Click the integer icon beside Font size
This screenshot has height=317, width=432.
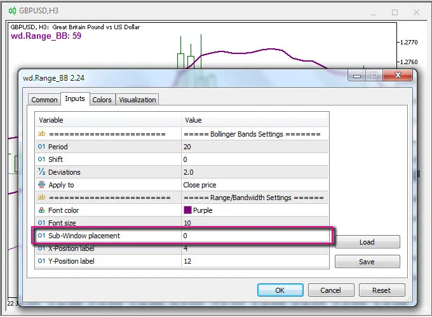[x=42, y=223]
